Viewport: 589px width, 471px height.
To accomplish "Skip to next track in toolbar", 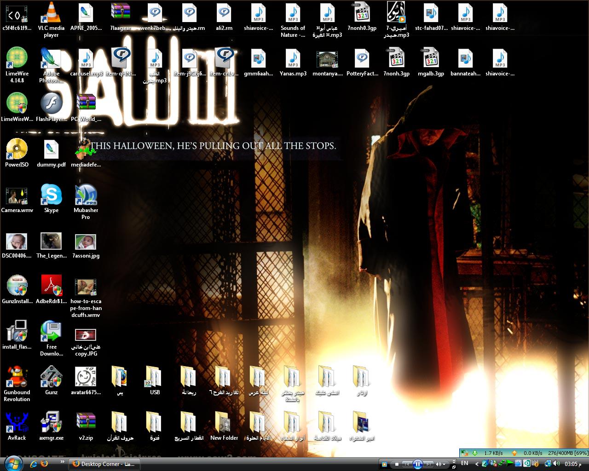I will click(x=428, y=464).
